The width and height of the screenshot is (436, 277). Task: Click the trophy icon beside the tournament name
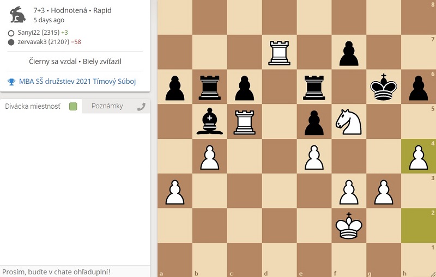(x=11, y=82)
